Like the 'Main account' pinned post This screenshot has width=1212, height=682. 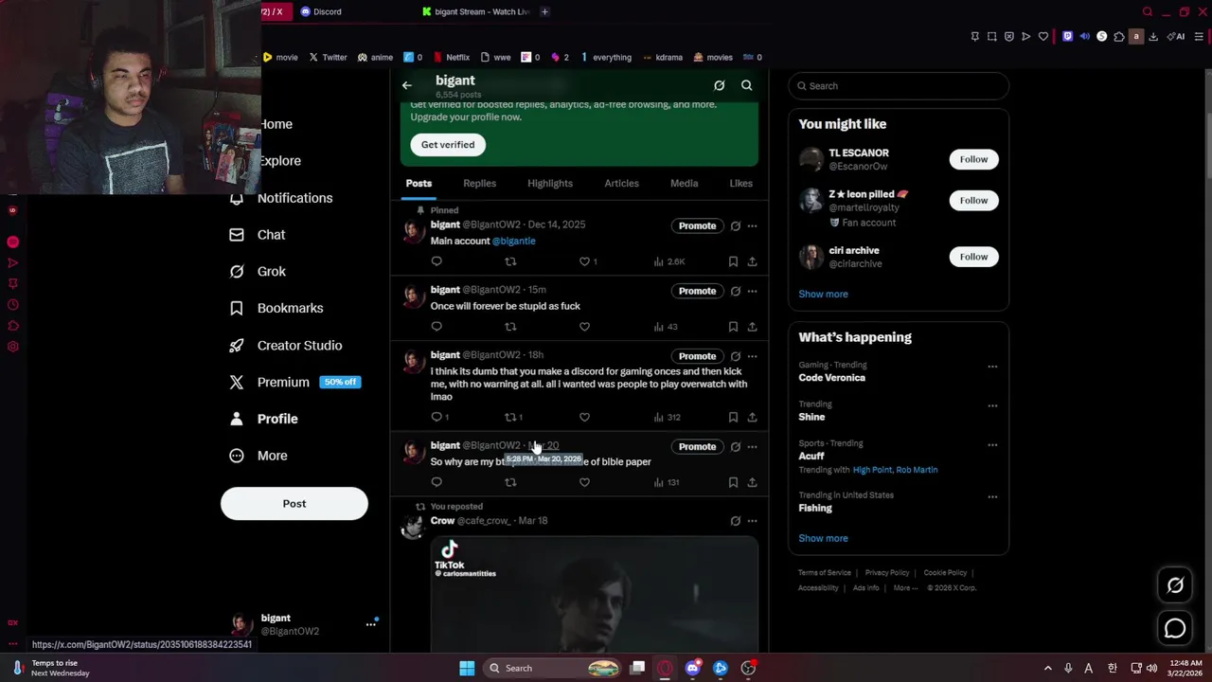tap(584, 261)
